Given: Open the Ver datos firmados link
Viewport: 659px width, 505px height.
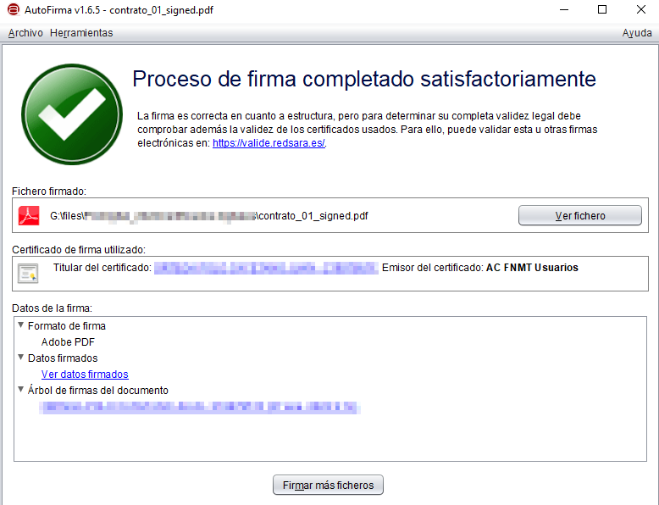Looking at the screenshot, I should [x=85, y=374].
